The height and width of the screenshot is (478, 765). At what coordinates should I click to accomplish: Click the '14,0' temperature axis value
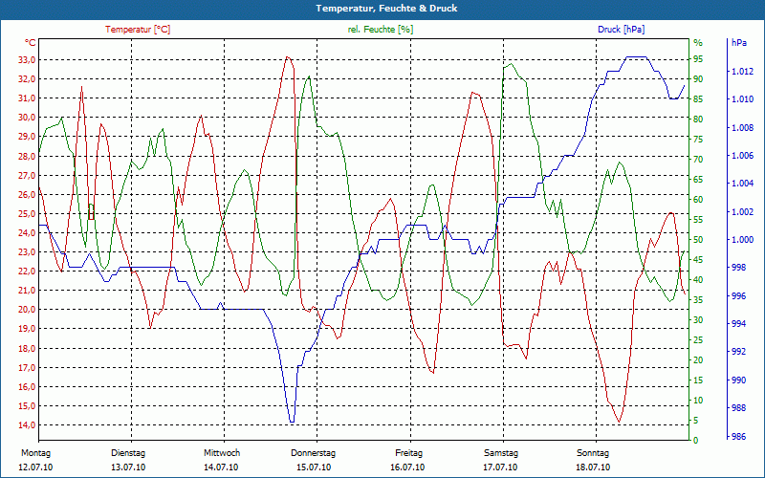click(26, 424)
